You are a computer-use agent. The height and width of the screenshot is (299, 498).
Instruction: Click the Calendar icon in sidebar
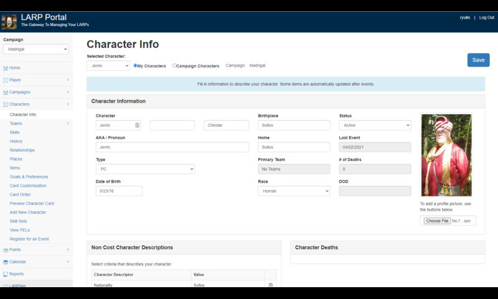tap(6, 262)
